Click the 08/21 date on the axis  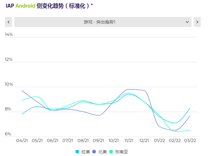point(83,141)
